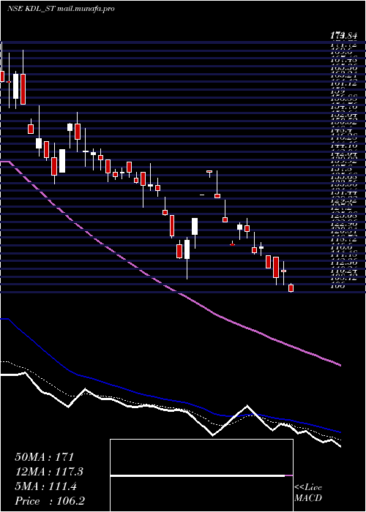Select the 50MA : 171 reading
This screenshot has height=512, width=366.
45,457
